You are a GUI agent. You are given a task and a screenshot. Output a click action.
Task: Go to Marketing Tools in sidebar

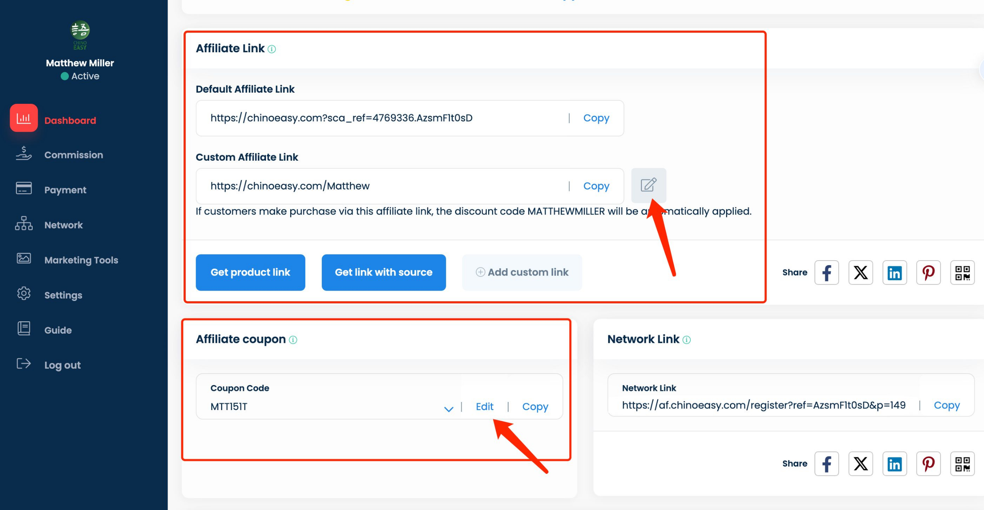(81, 260)
